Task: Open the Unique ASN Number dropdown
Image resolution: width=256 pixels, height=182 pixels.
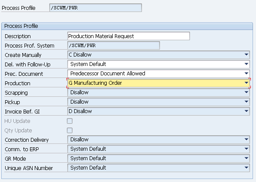Action: pyautogui.click(x=159, y=168)
